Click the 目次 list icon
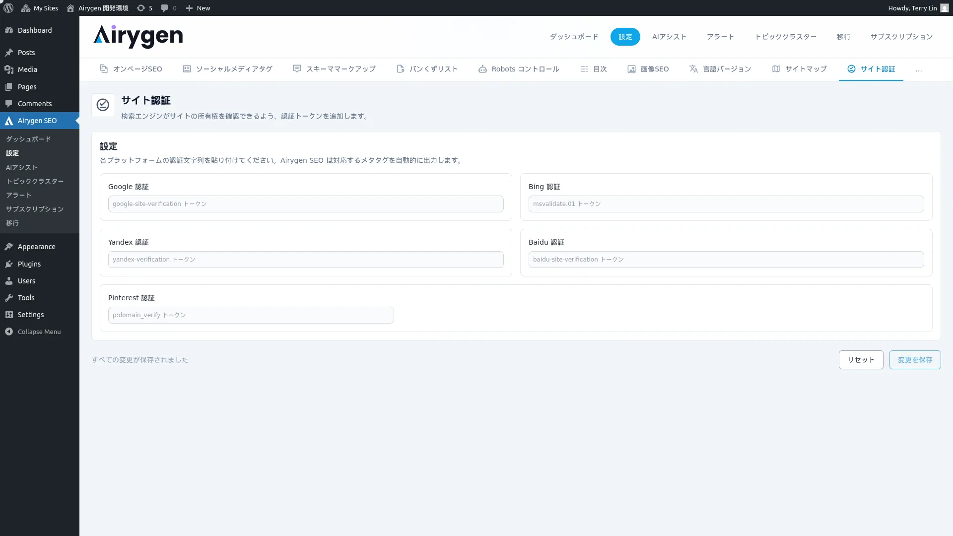 click(x=584, y=69)
